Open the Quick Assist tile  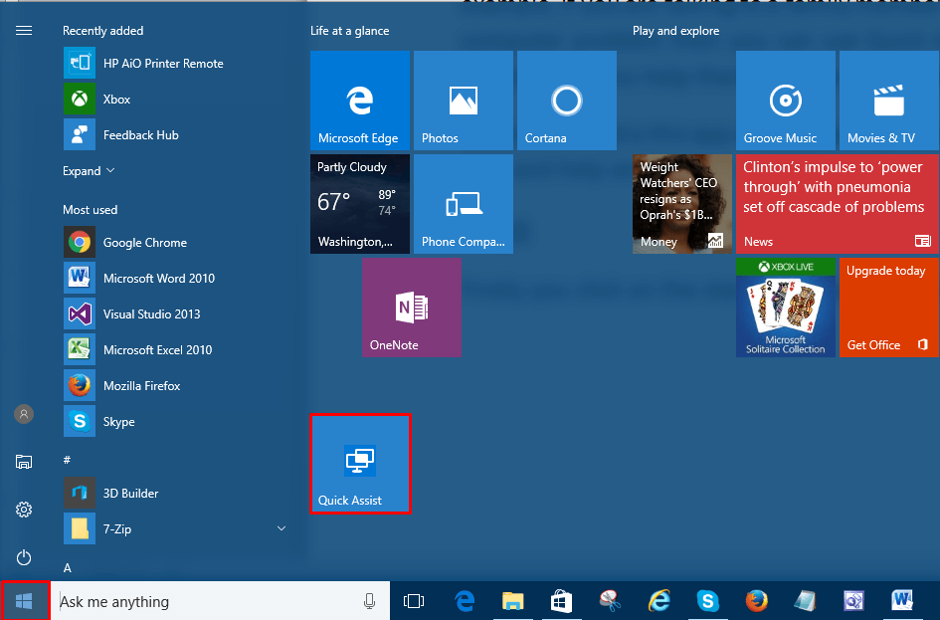[x=360, y=464]
